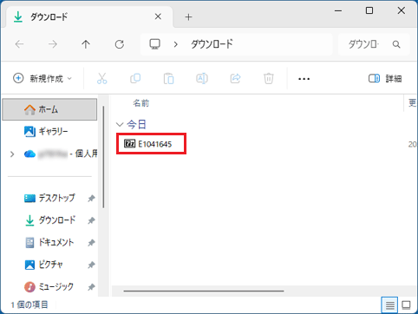Click the Copy icon in toolbar
This screenshot has width=418, height=314.
coord(135,78)
